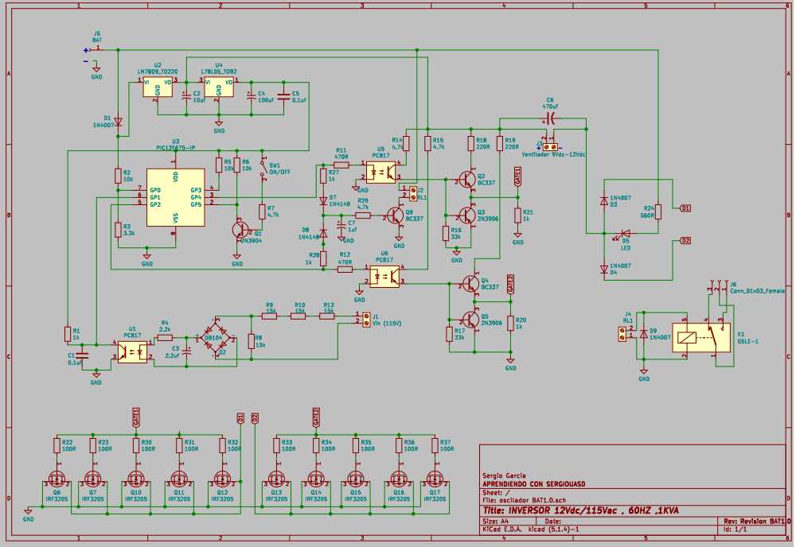Screen dimensions: 796x547
Task: Click the 'R29 4.7k' resistor label
Action: [362, 204]
